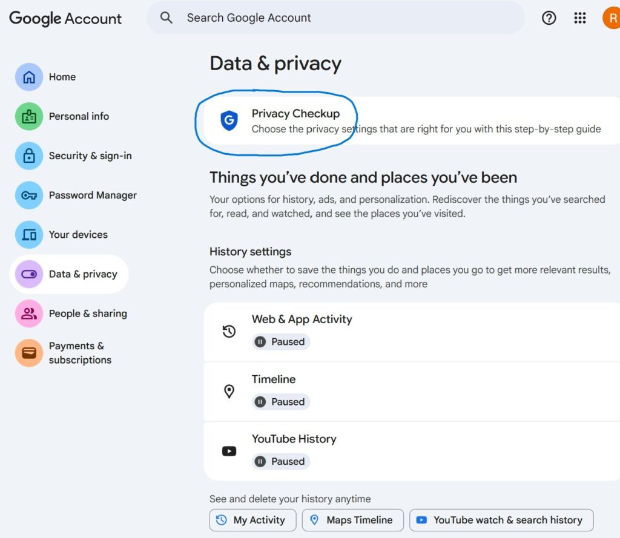The height and width of the screenshot is (538, 620).
Task: Open the Password Manager key icon
Action: pyautogui.click(x=29, y=195)
